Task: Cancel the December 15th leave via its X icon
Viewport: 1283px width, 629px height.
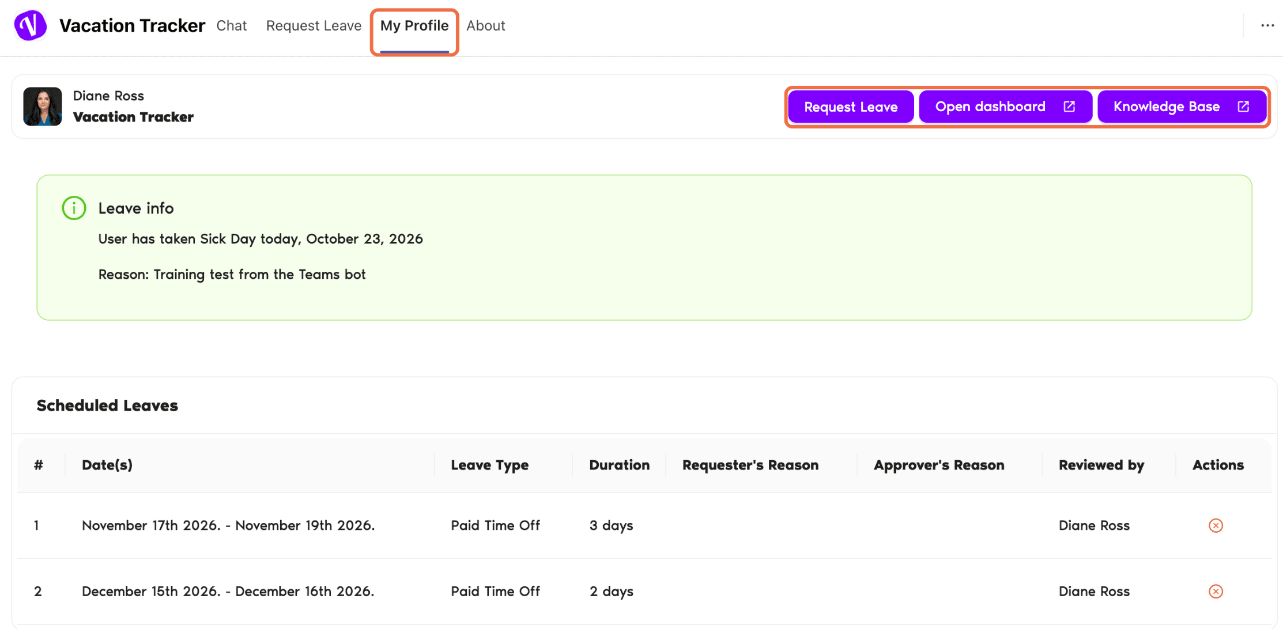Action: coord(1216,592)
